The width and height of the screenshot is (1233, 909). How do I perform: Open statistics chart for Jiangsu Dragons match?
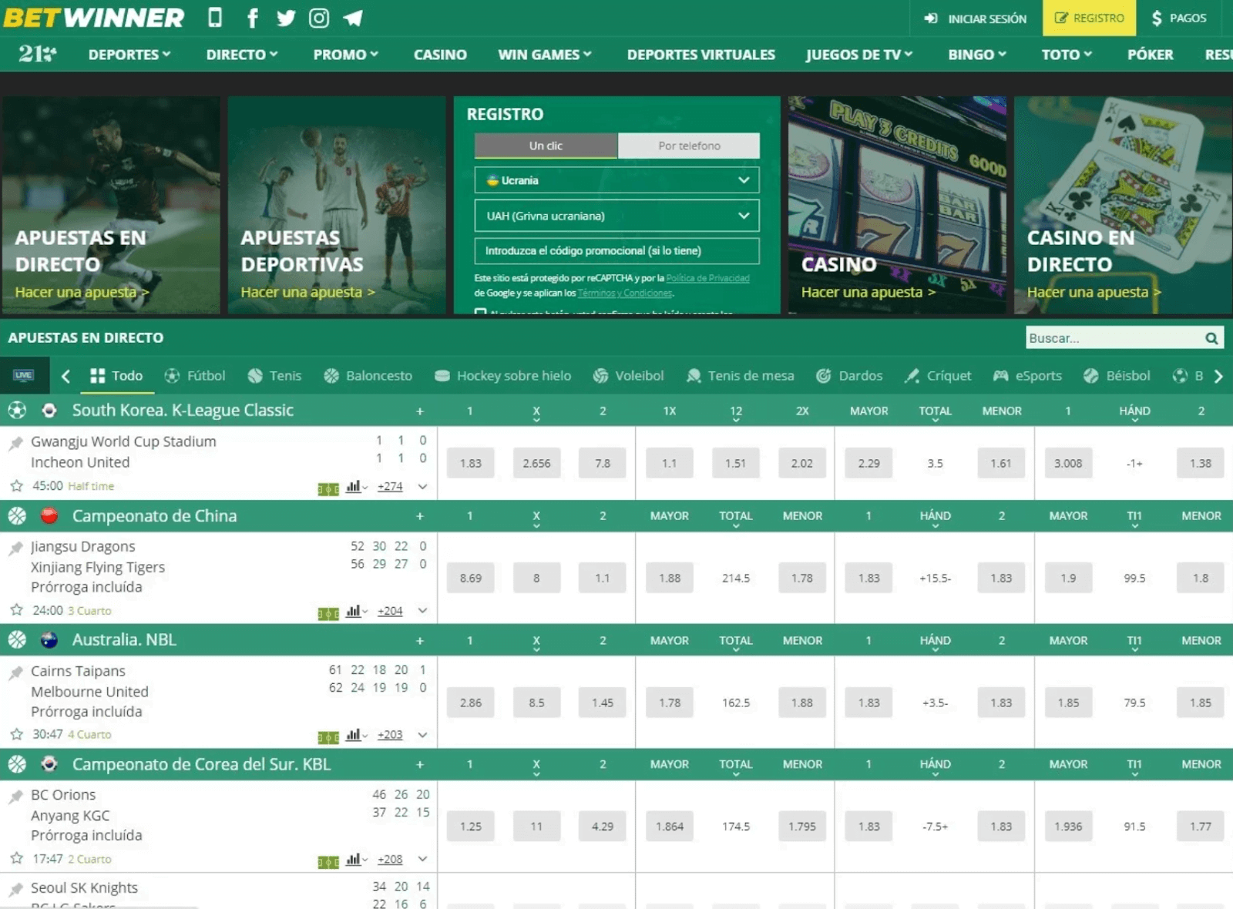353,611
